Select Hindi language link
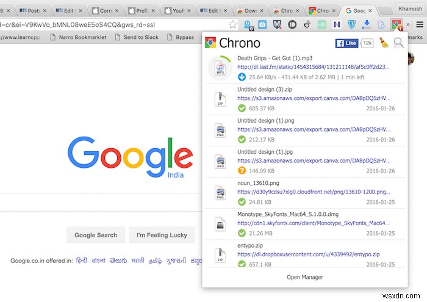Image resolution: width=427 pixels, height=302 pixels. (x=82, y=261)
